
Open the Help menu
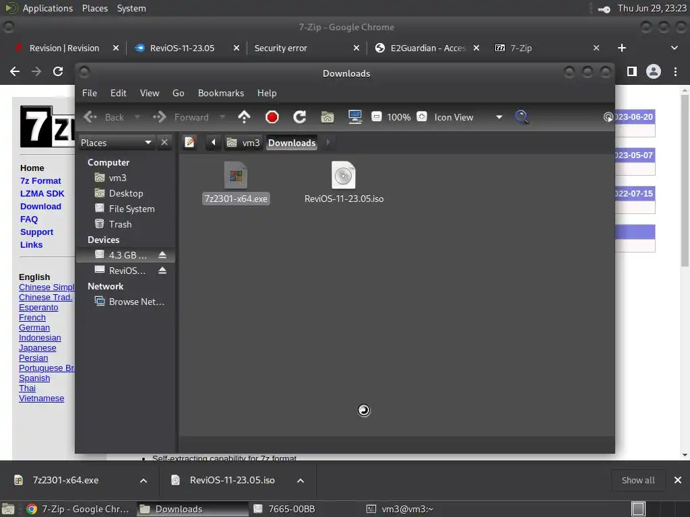[267, 93]
